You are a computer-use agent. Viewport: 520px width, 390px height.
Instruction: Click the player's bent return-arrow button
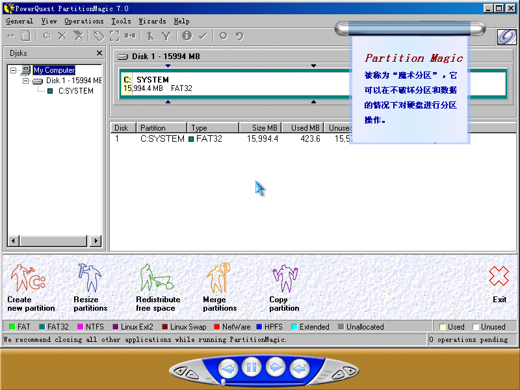300,368
